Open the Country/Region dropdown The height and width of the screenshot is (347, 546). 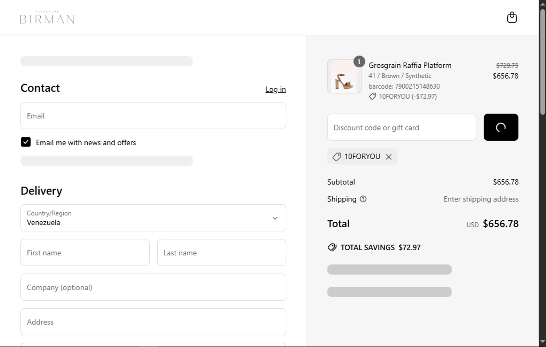pos(153,218)
